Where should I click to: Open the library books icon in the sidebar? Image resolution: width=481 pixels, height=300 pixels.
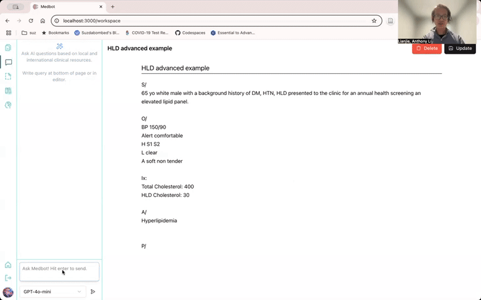[x=8, y=91]
